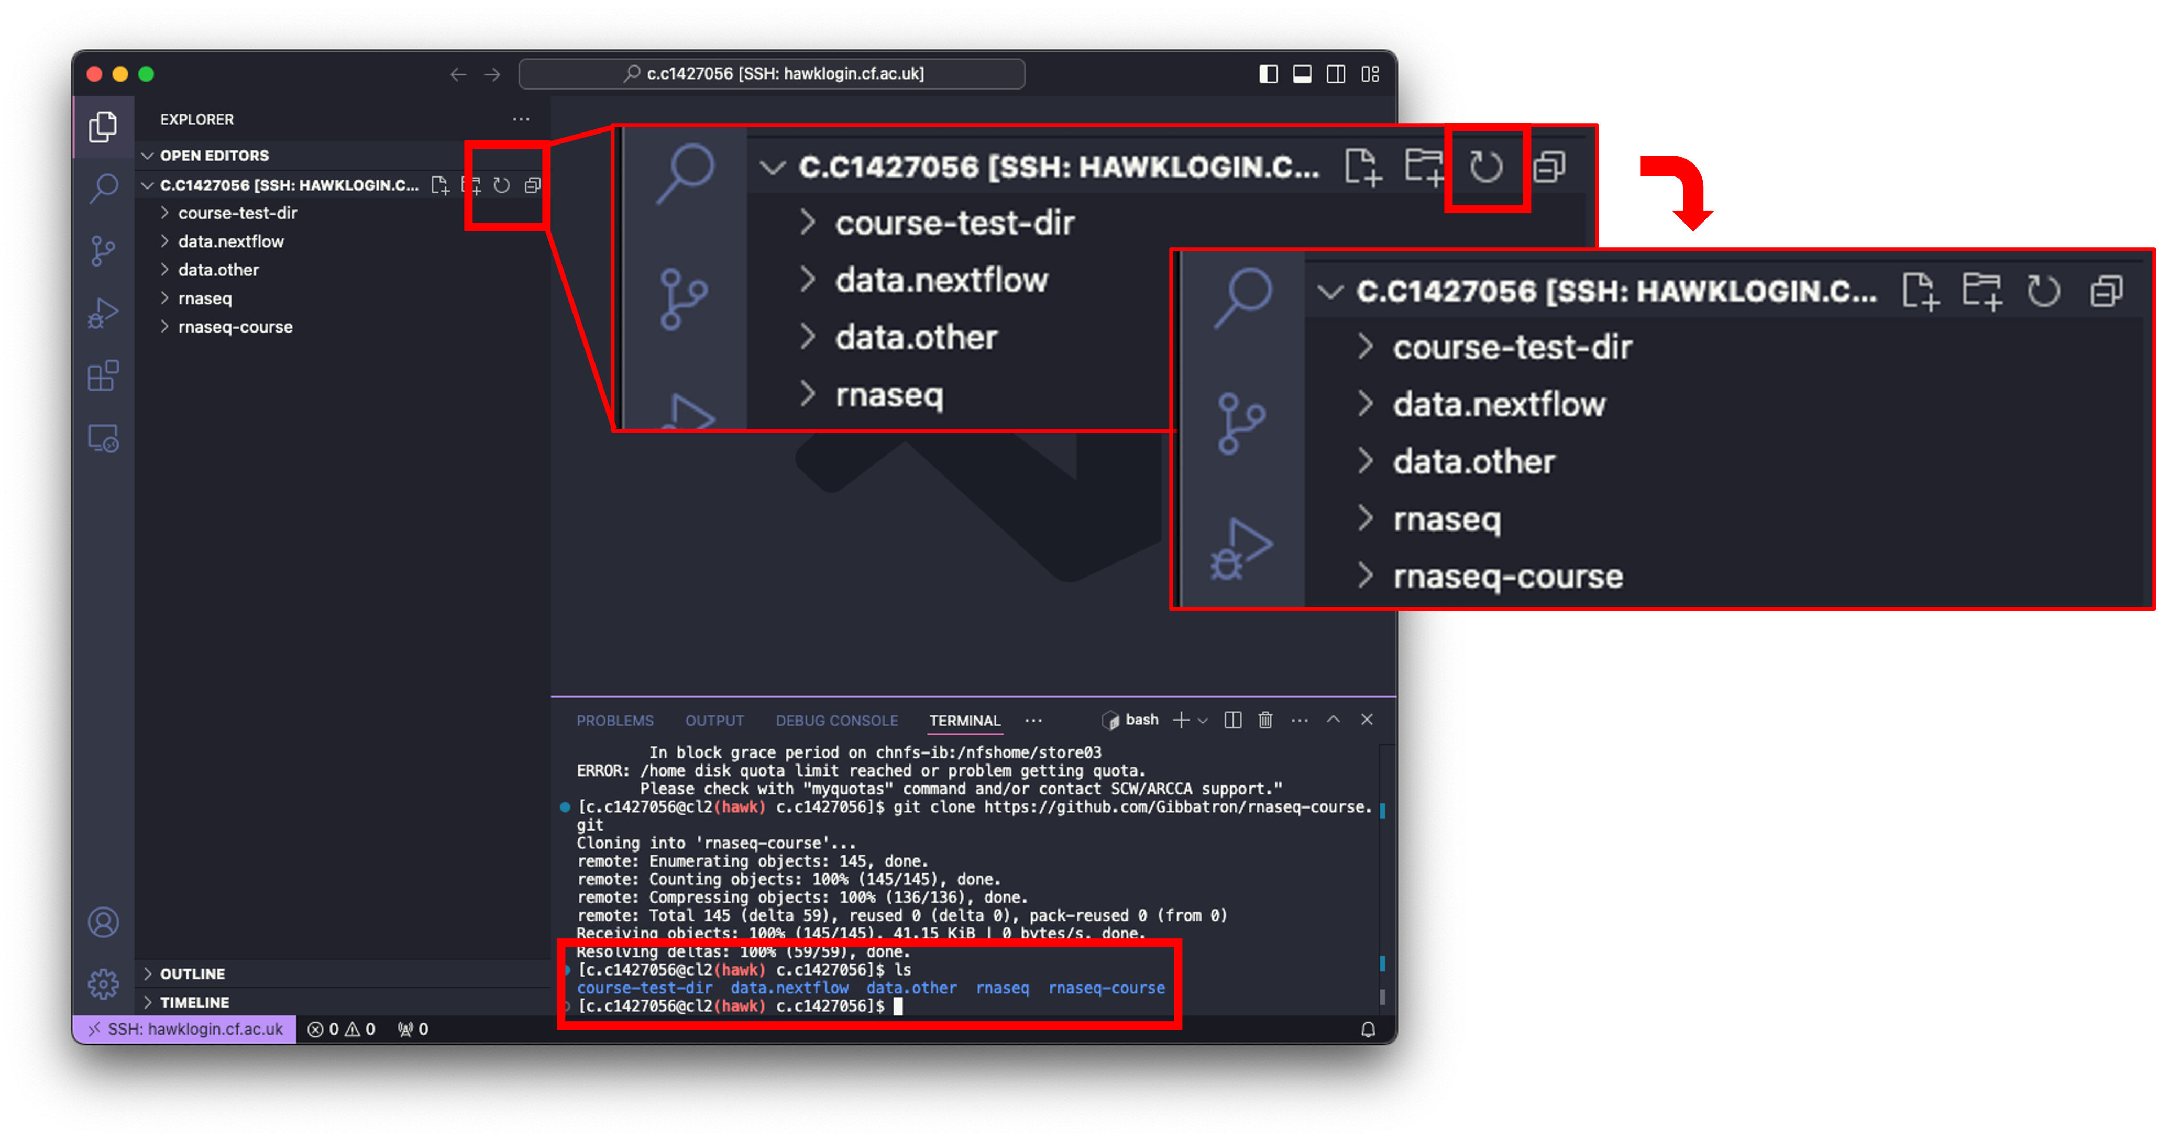This screenshot has width=2158, height=1140.
Task: Switch to the DEBUG CONSOLE tab
Action: [836, 721]
